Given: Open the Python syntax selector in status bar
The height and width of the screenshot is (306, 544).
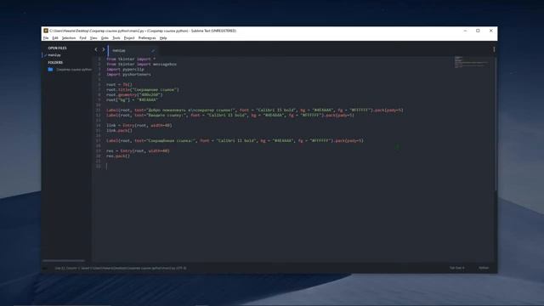Looking at the screenshot, I should tap(484, 268).
